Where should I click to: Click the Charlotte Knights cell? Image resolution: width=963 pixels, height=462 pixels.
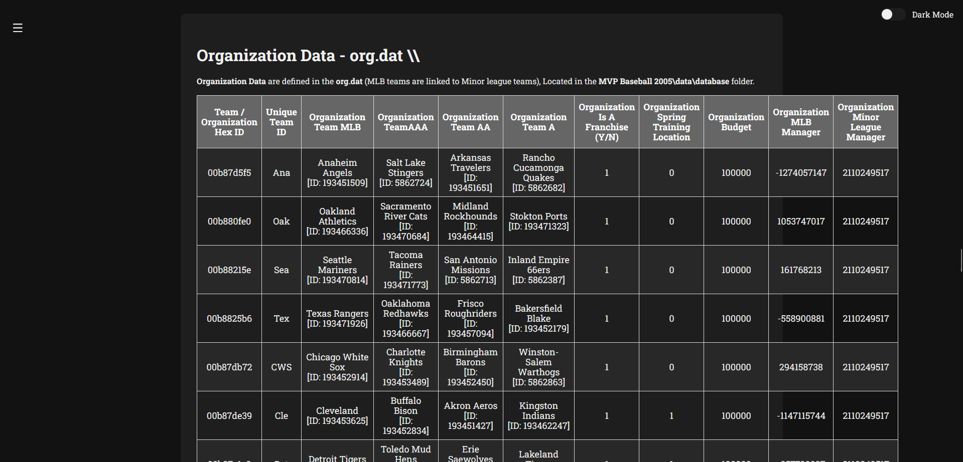click(406, 367)
